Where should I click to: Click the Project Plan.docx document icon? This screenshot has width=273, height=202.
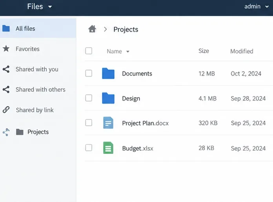coord(108,123)
